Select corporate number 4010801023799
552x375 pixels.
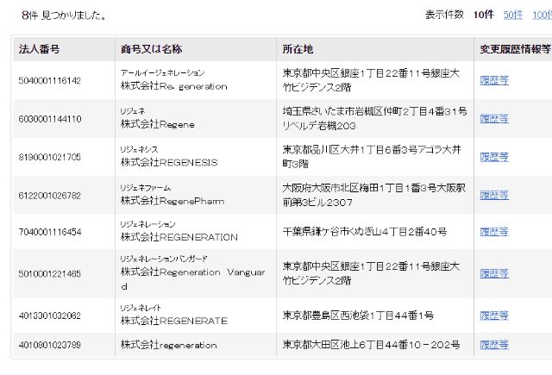point(50,345)
